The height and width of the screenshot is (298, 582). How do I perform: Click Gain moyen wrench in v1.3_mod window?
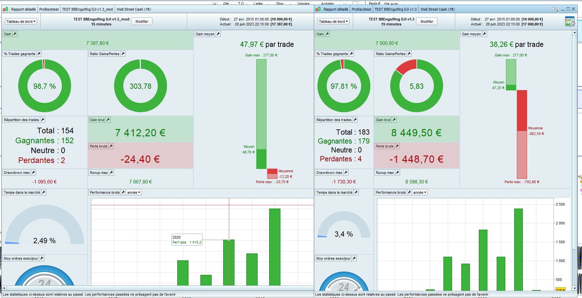coord(218,34)
